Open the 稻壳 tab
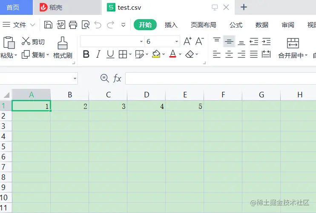 click(x=67, y=8)
